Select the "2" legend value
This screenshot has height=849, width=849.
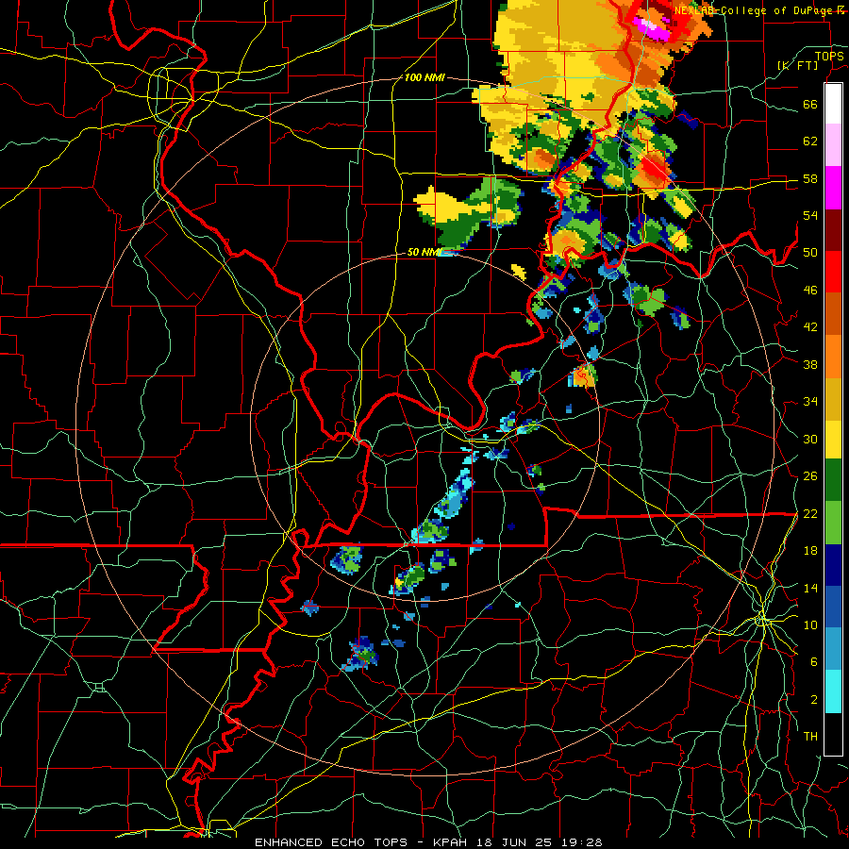click(x=813, y=700)
